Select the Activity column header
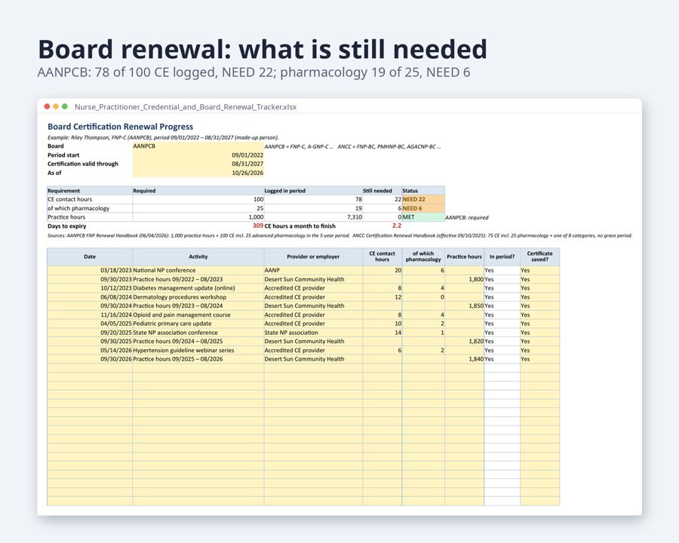 [x=198, y=256]
